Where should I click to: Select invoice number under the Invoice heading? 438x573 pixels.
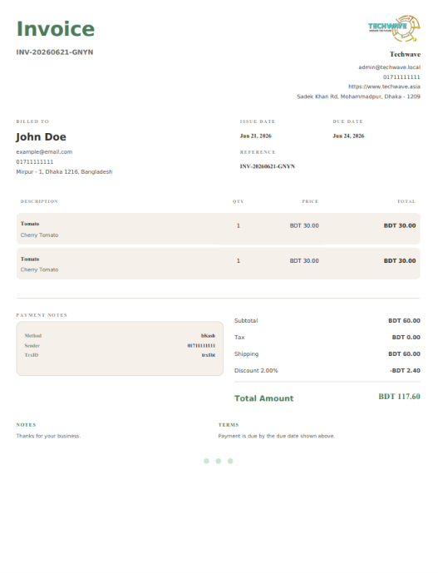(54, 52)
